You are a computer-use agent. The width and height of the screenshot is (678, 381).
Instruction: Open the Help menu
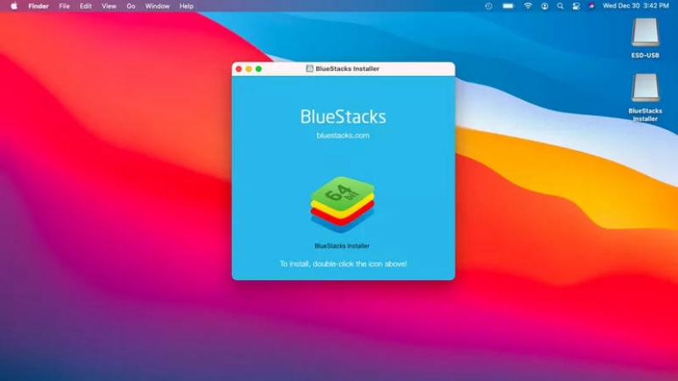tap(186, 6)
